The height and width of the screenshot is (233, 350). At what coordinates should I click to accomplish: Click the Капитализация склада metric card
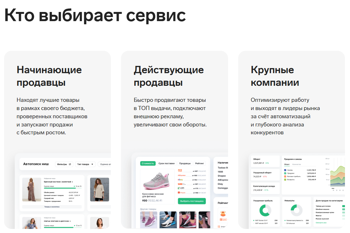(x=265, y=188)
